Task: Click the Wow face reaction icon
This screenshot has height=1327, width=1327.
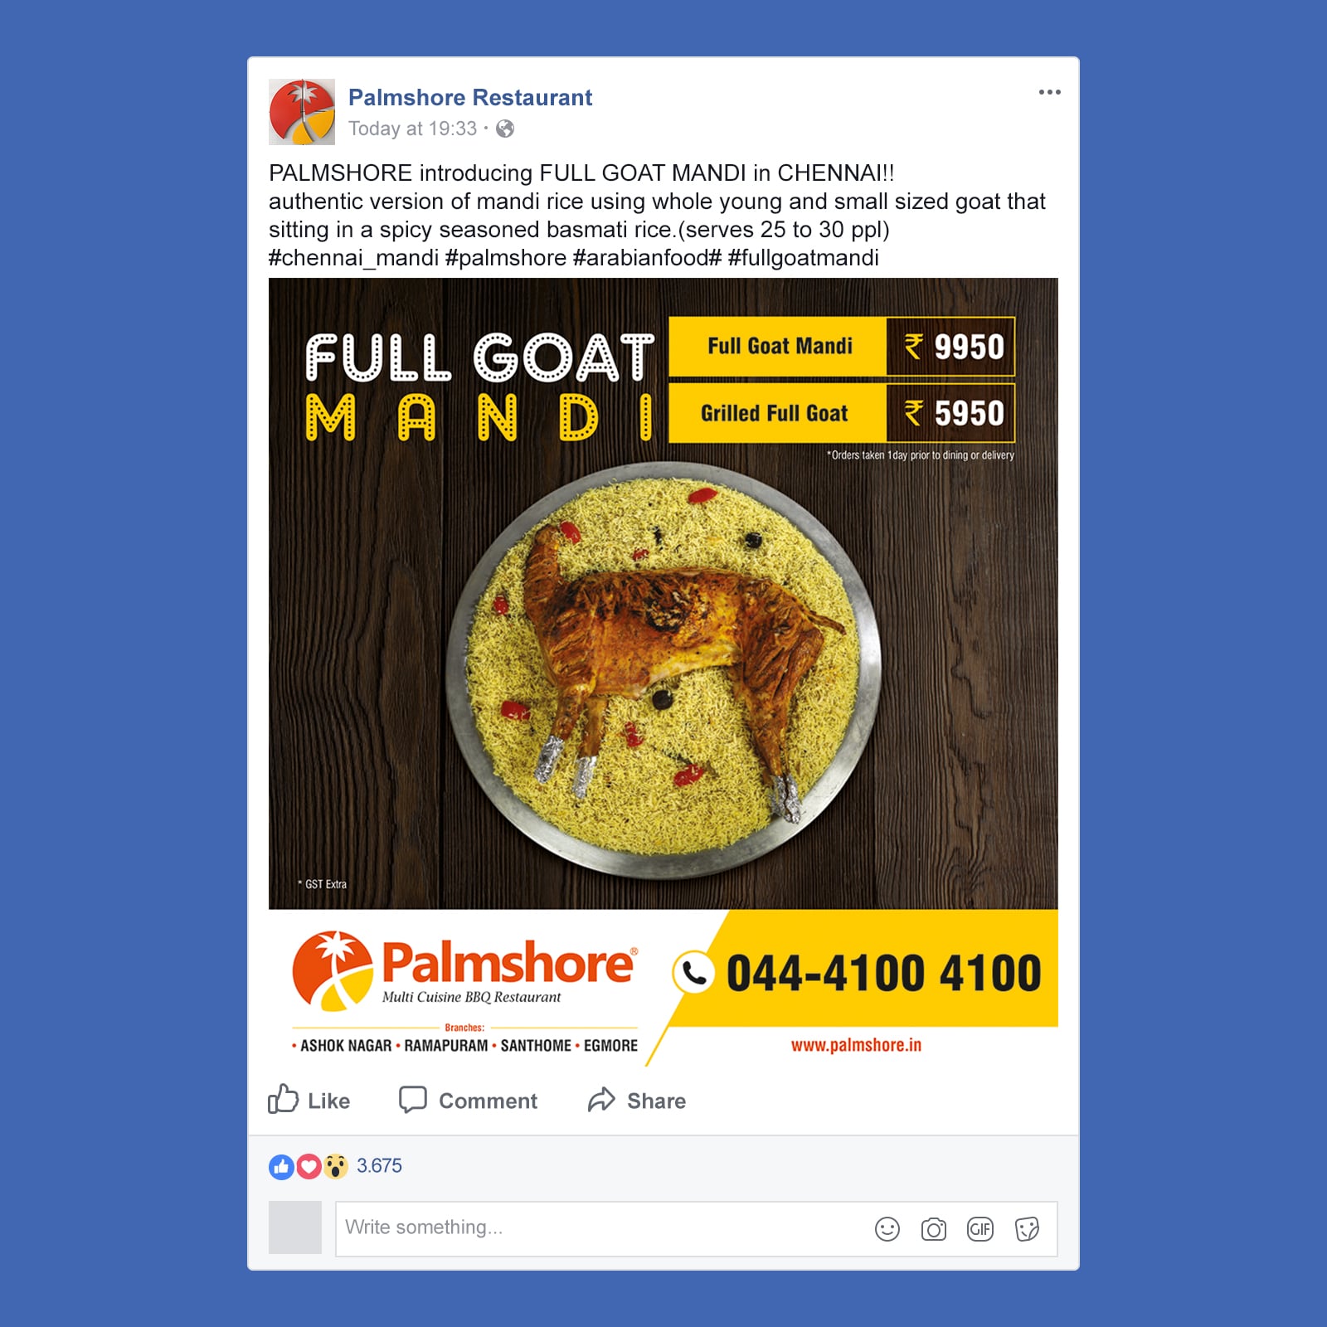Action: [335, 1167]
